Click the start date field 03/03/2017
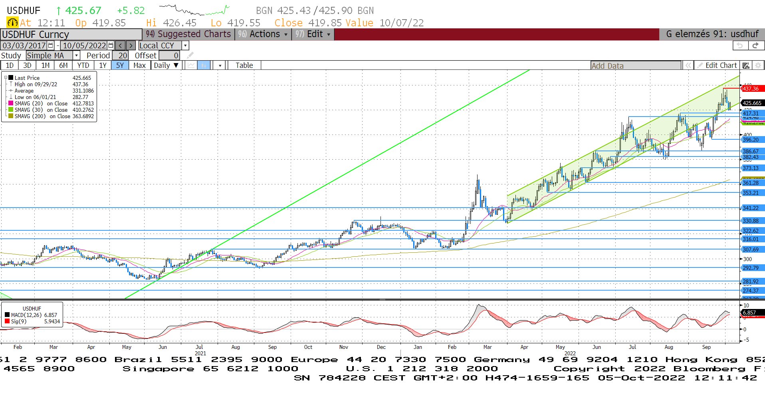Image resolution: width=765 pixels, height=400 pixels. click(x=24, y=46)
